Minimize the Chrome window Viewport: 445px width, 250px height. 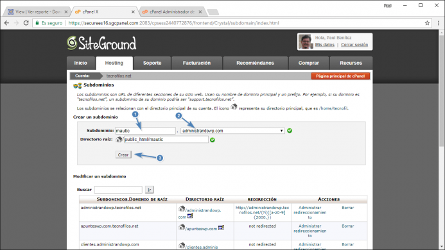405,5
